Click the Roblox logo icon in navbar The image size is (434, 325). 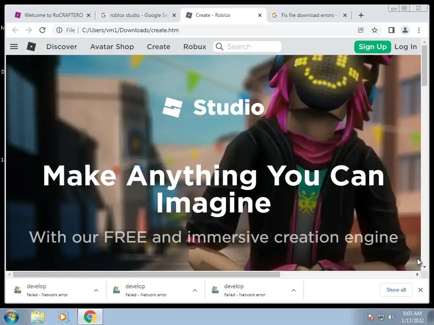point(31,47)
